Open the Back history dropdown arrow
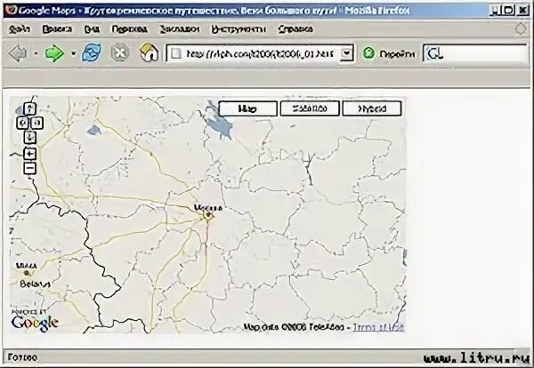Image resolution: width=534 pixels, height=368 pixels. [x=36, y=53]
